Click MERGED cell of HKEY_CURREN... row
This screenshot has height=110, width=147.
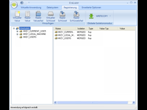point(81,32)
